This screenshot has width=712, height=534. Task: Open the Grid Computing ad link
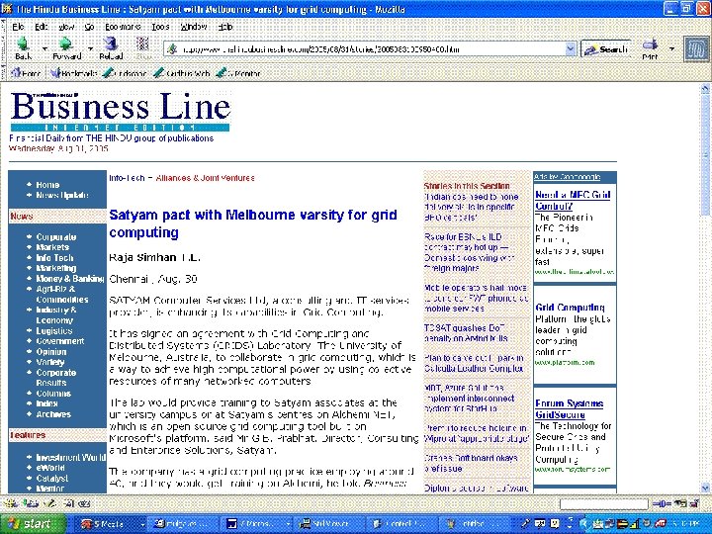tap(570, 308)
